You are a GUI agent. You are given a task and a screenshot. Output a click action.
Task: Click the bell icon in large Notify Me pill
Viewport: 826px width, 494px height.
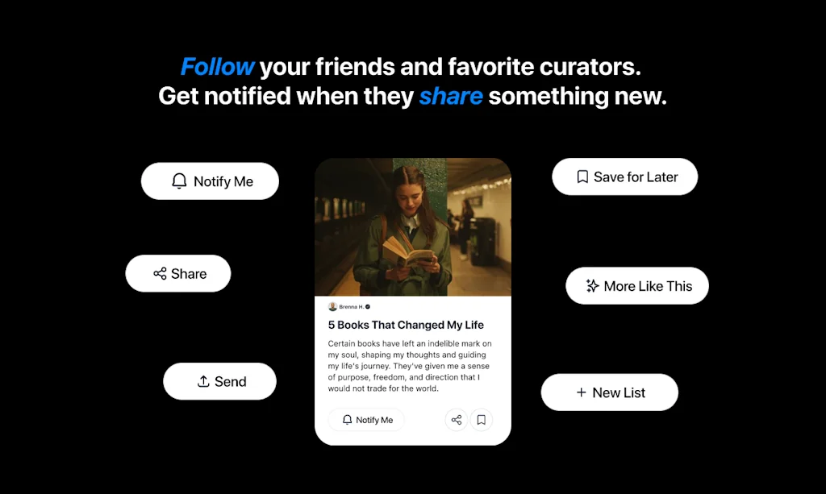[x=179, y=181]
